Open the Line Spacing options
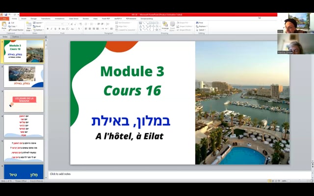The width and height of the screenshot is (314, 196). 107,24
